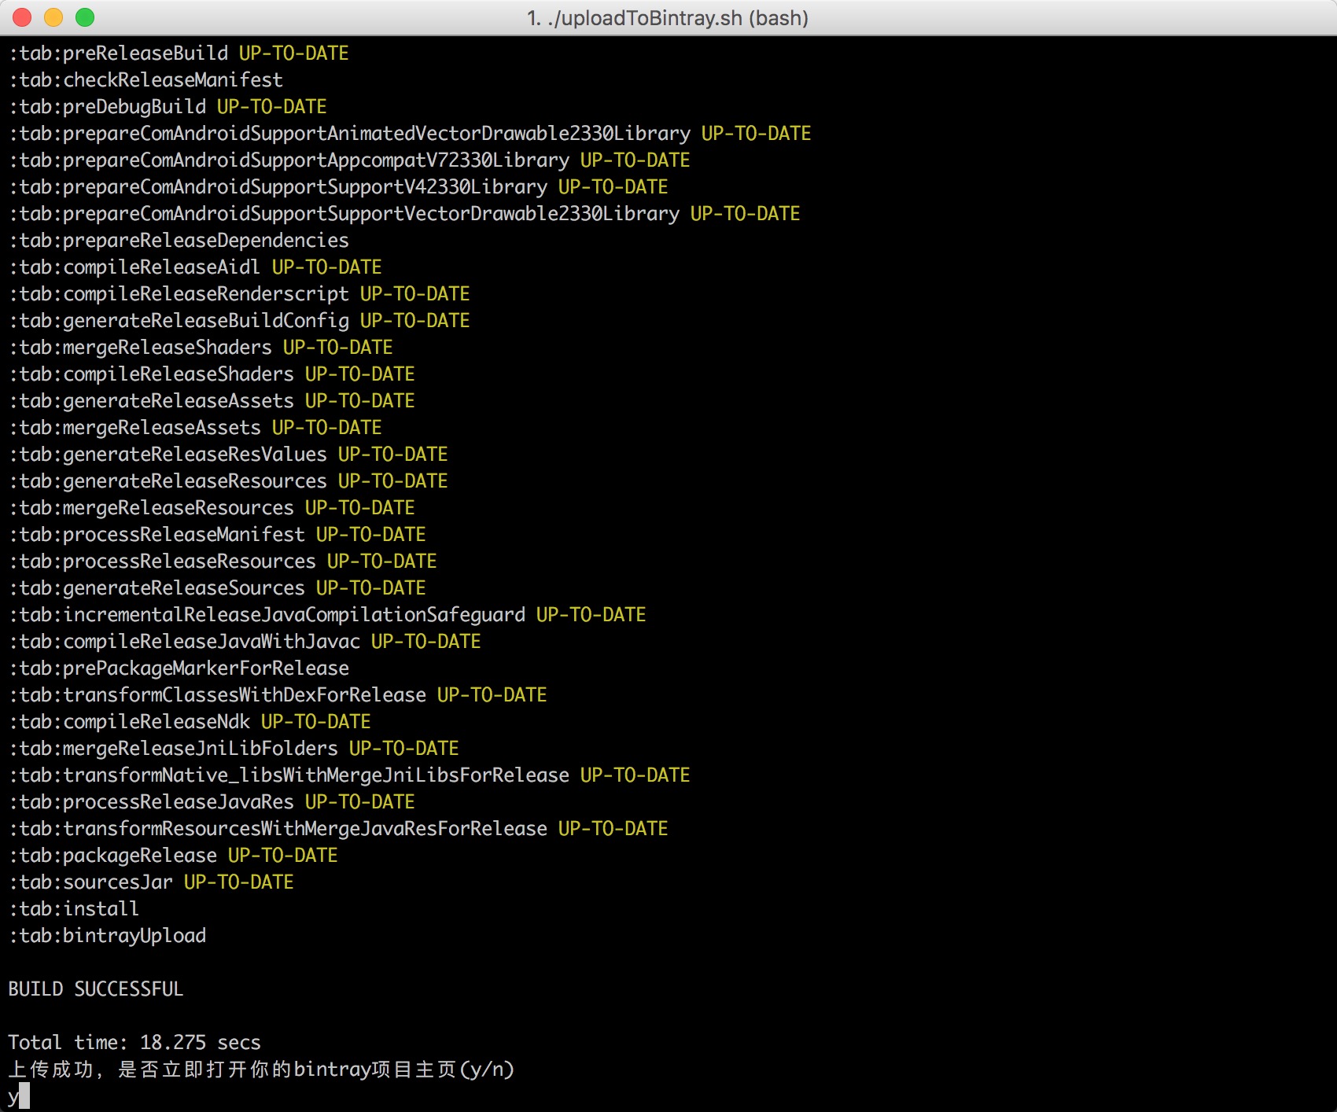Select the :tab:compileReleaseShaders line

coord(212,374)
